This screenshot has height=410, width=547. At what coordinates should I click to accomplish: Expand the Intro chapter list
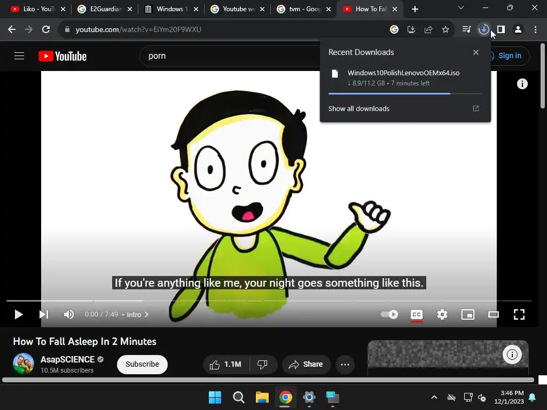[x=137, y=314]
